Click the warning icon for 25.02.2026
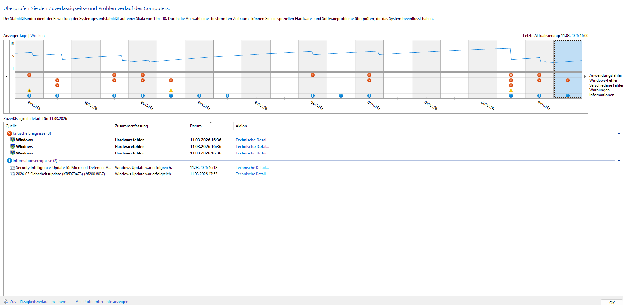Screen dimensions: 623x305 (x=171, y=90)
